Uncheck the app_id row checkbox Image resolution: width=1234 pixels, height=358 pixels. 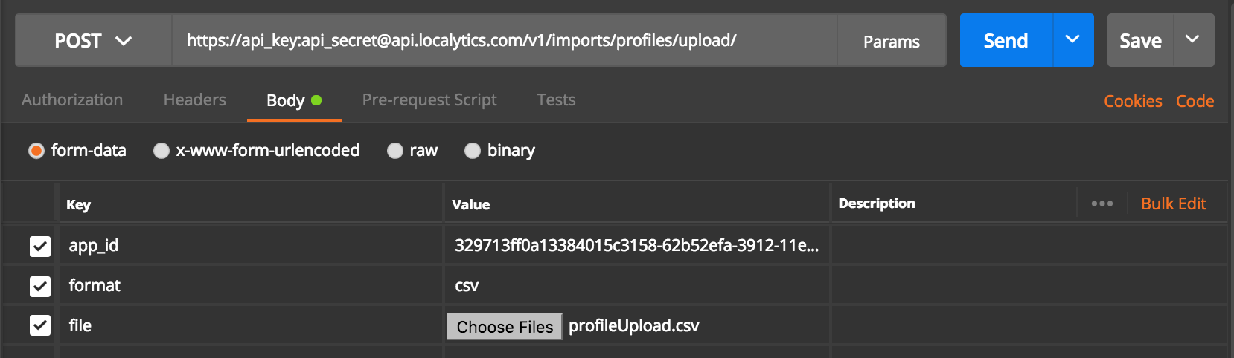pos(40,246)
